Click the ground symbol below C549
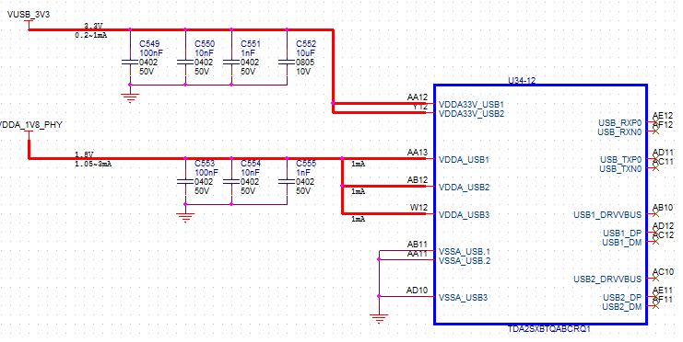 pos(130,97)
